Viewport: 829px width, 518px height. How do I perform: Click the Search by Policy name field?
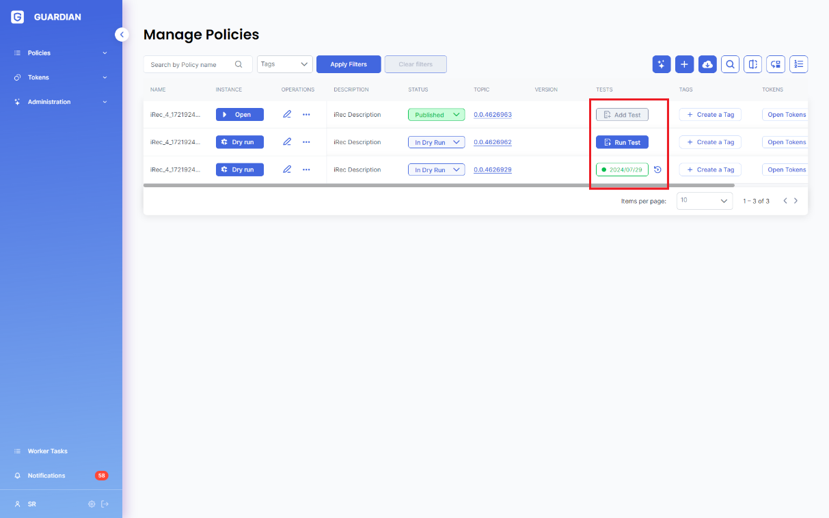point(191,64)
